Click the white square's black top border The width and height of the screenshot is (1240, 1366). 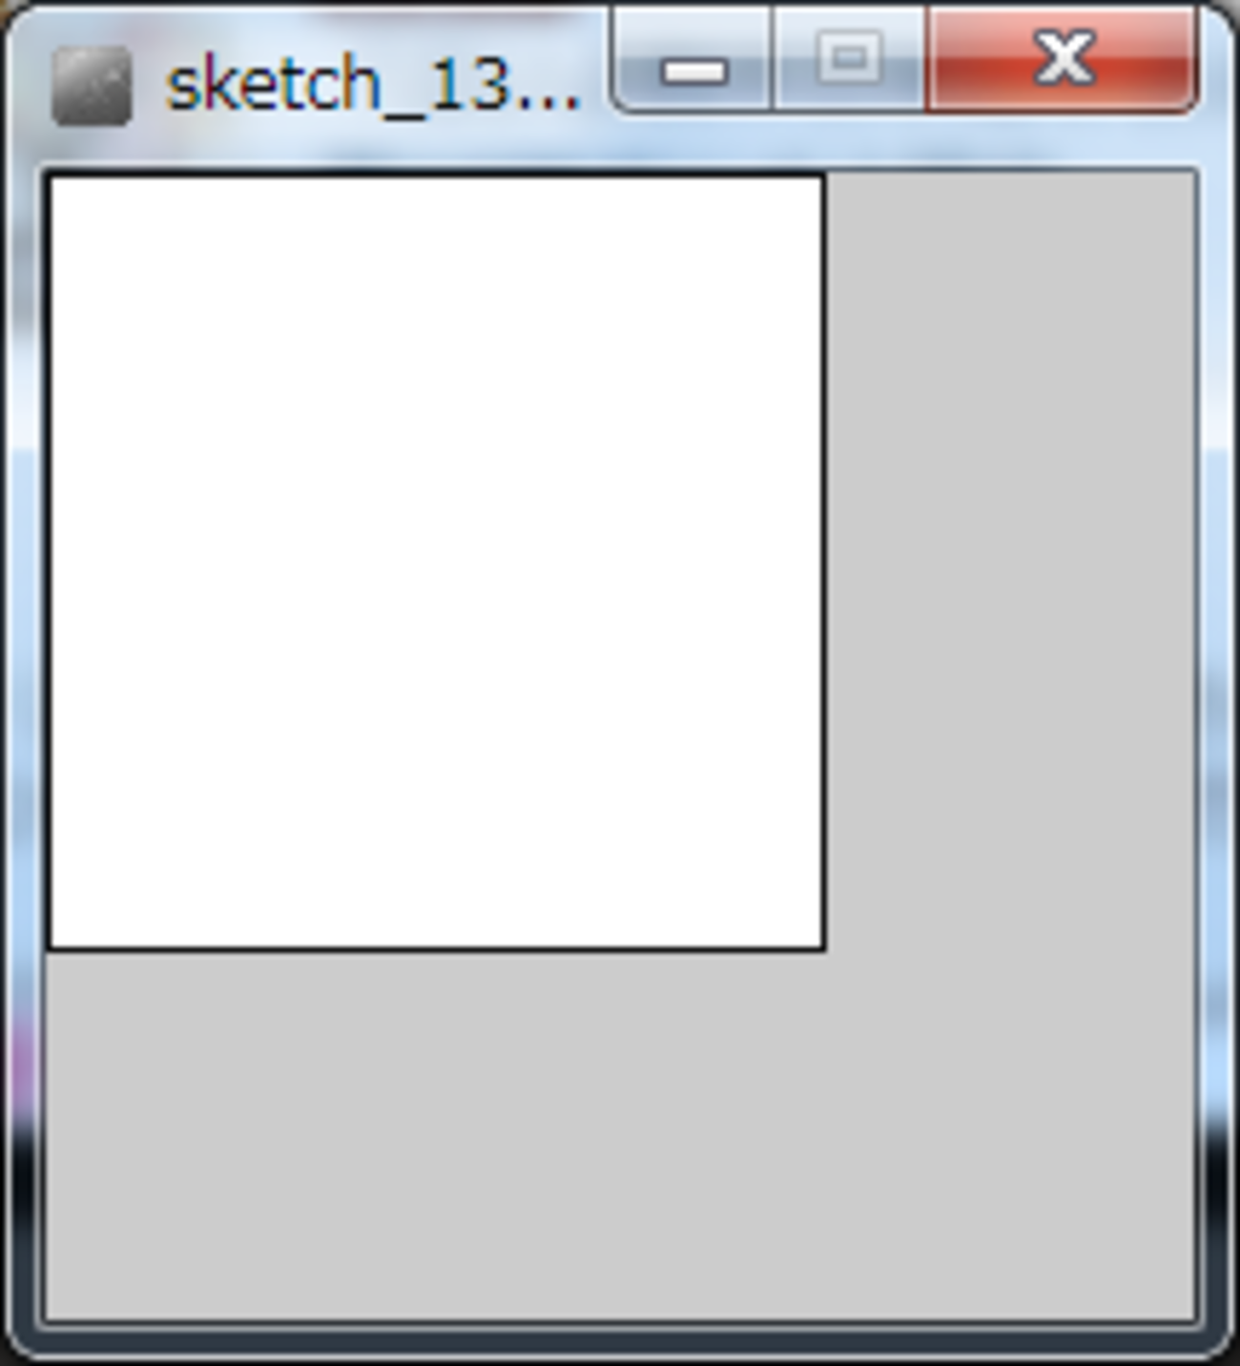pos(437,175)
